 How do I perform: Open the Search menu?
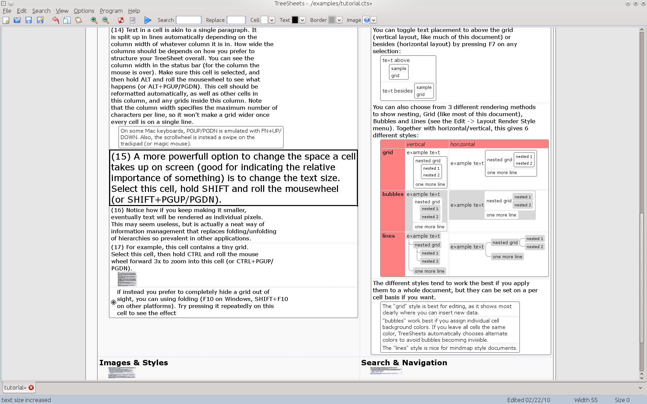[41, 11]
